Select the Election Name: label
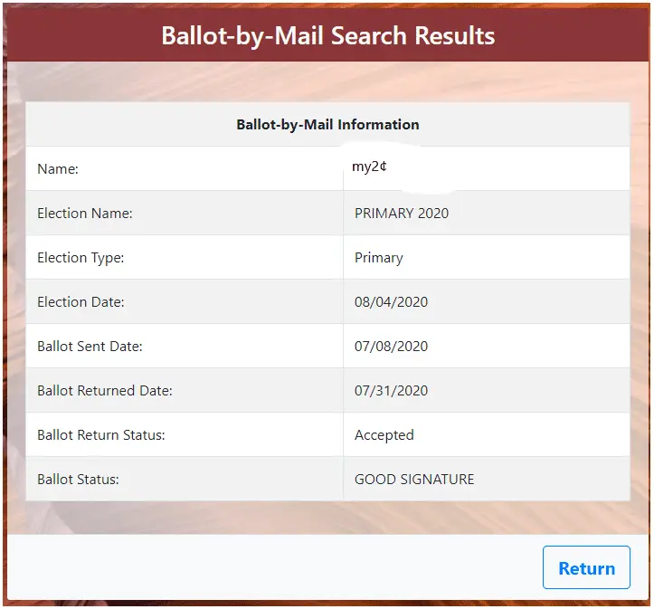Screen dimensions: 654x609 (85, 214)
